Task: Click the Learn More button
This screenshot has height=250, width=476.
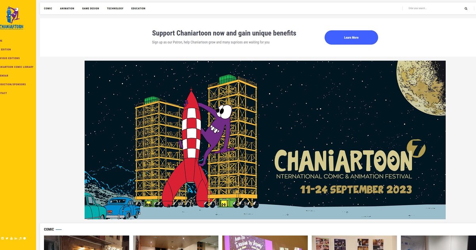Action: point(351,37)
